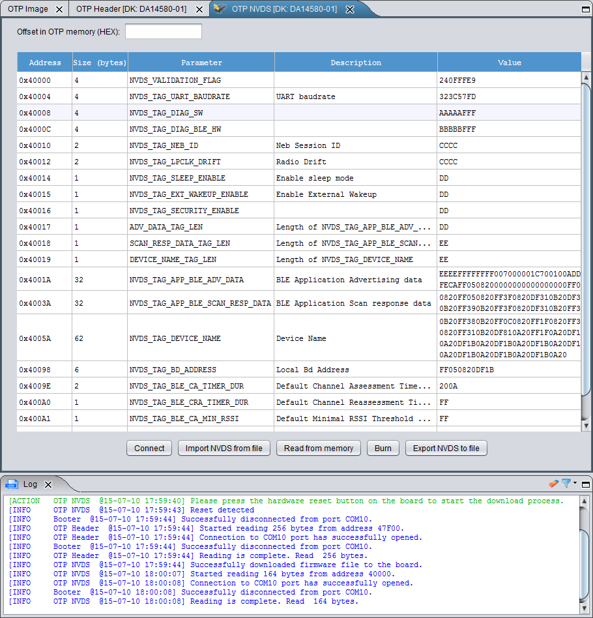Click the Offset in OTP memory field

click(x=164, y=31)
